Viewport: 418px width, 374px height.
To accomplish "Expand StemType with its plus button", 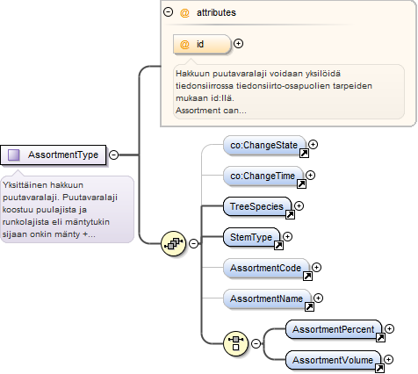I will (x=287, y=237).
